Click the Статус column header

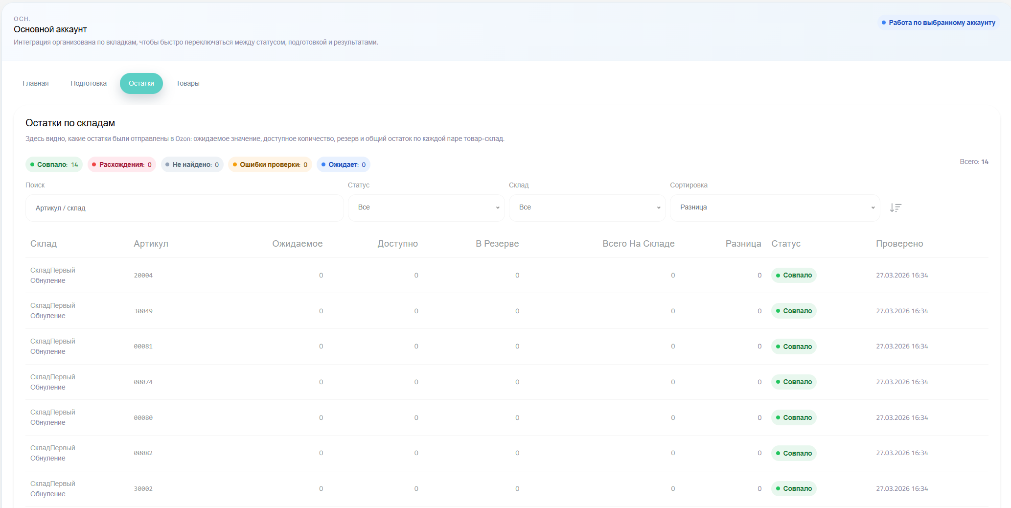click(x=786, y=244)
